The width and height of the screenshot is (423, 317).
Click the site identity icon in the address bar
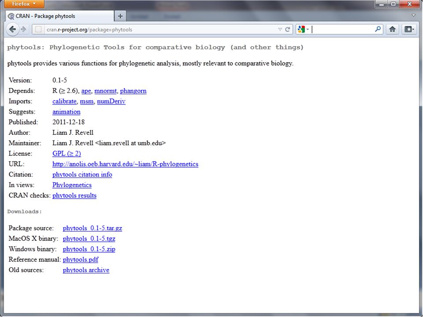tap(38, 29)
